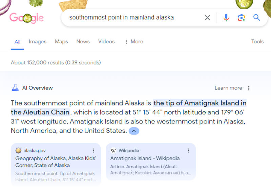Open Wikipedia source card options menu
The height and width of the screenshot is (190, 271).
click(x=188, y=151)
